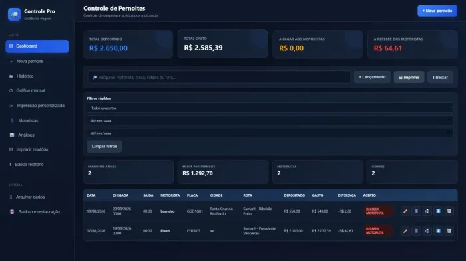Click driver name Leandro in the table
This screenshot has height=261, width=466.
click(167, 211)
